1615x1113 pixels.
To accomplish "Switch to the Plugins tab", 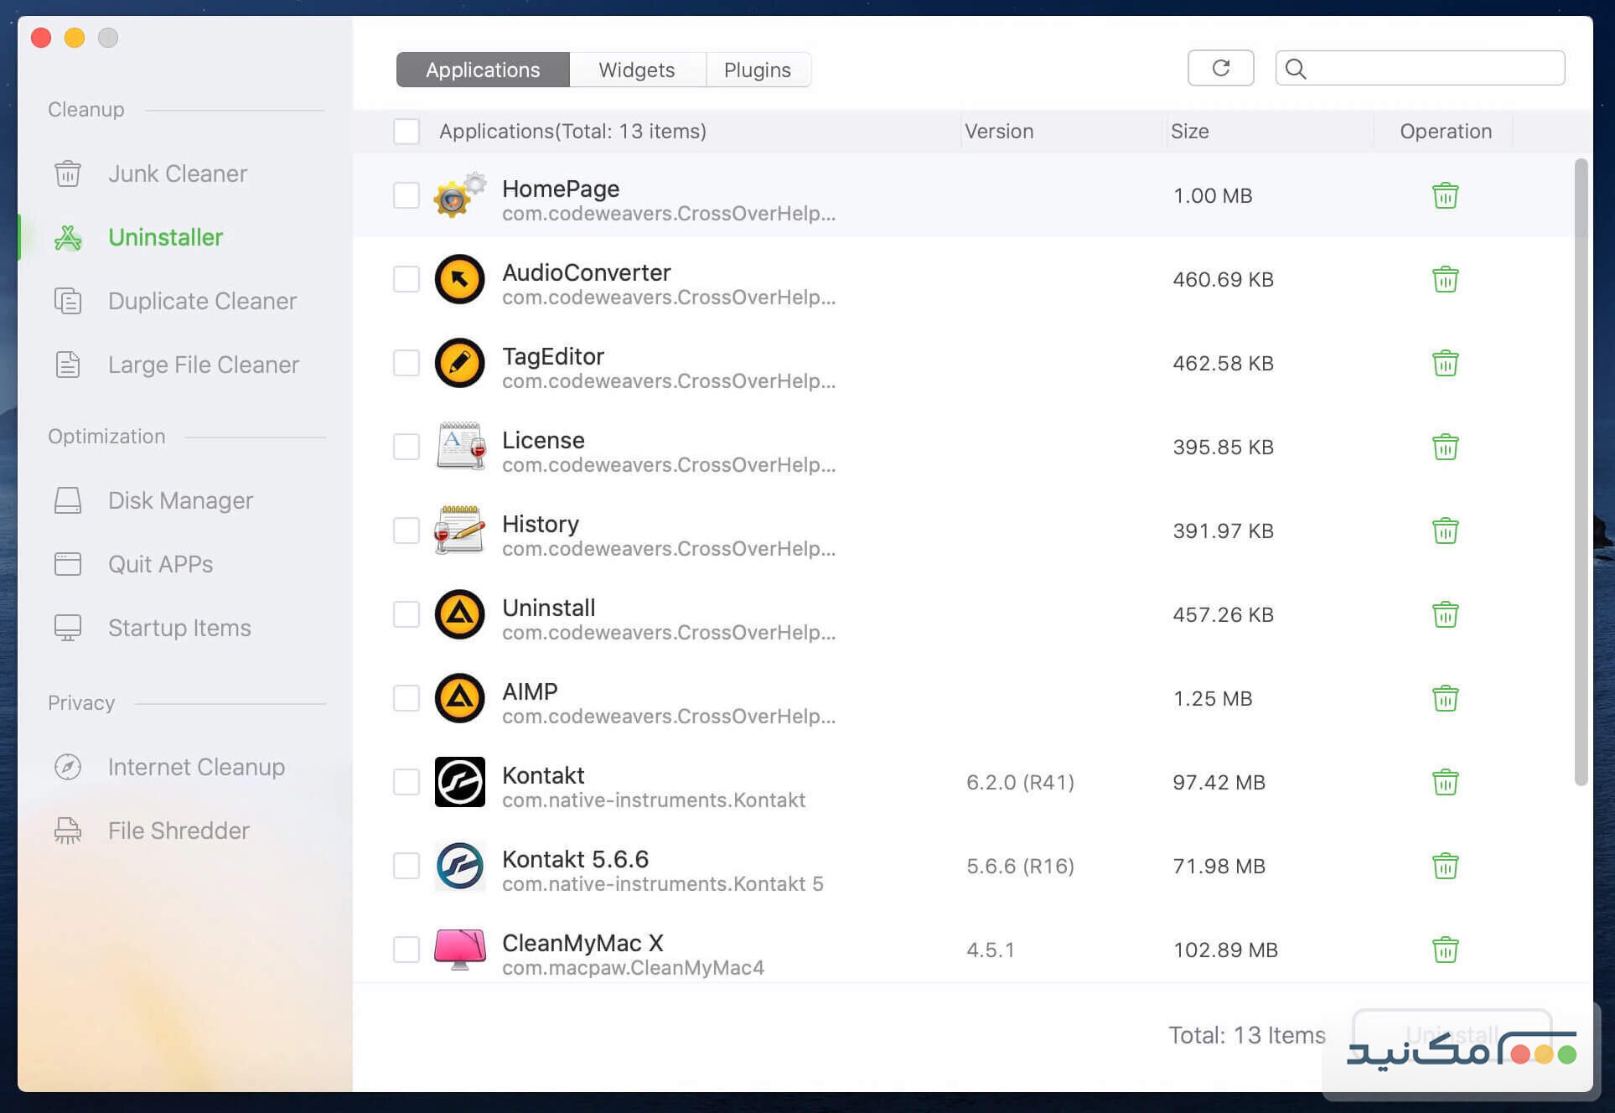I will (757, 70).
